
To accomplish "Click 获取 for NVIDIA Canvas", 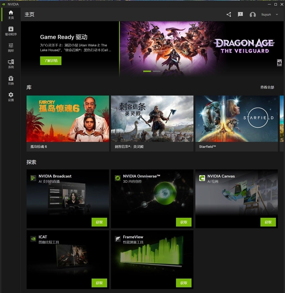I will 268,222.
